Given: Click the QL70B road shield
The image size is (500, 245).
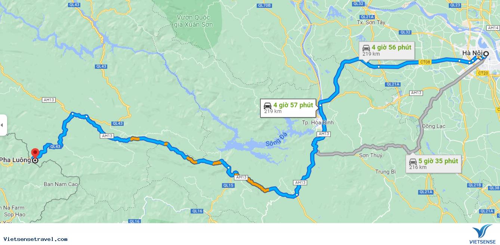Looking at the screenshot, I should (x=264, y=5).
